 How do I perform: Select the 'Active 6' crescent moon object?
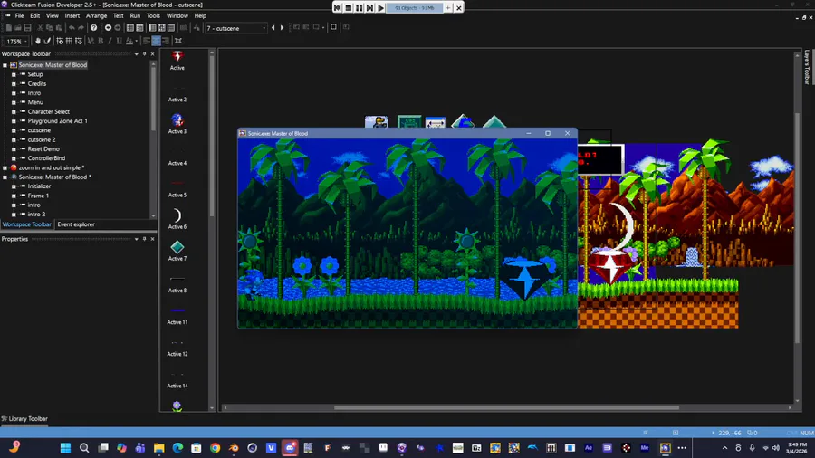point(177,219)
